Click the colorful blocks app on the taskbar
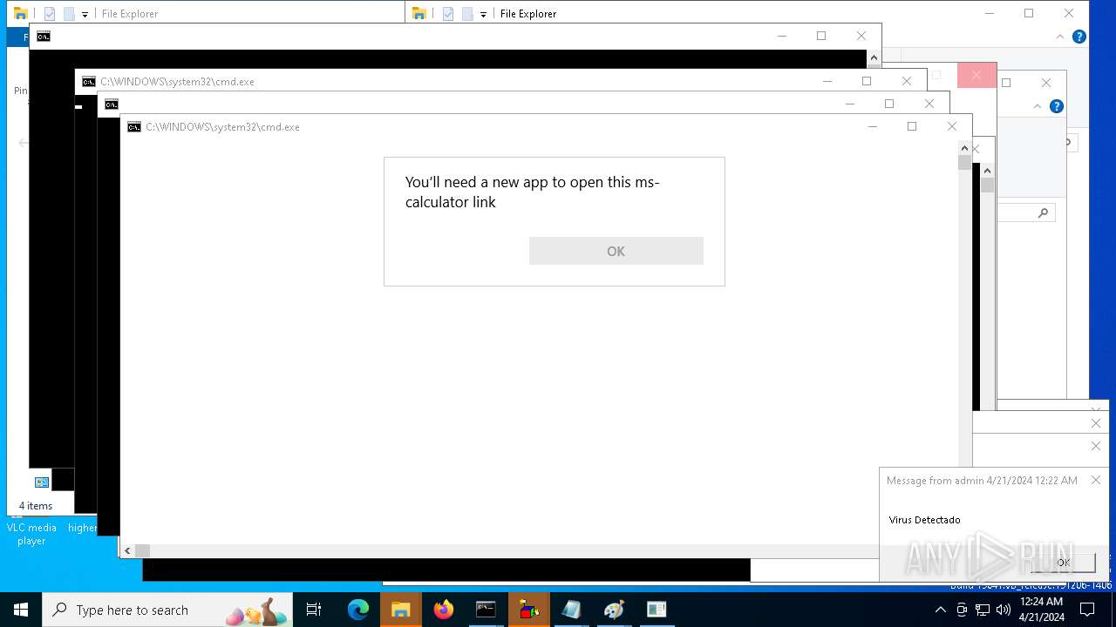Screen dimensions: 1116x627 (528, 610)
